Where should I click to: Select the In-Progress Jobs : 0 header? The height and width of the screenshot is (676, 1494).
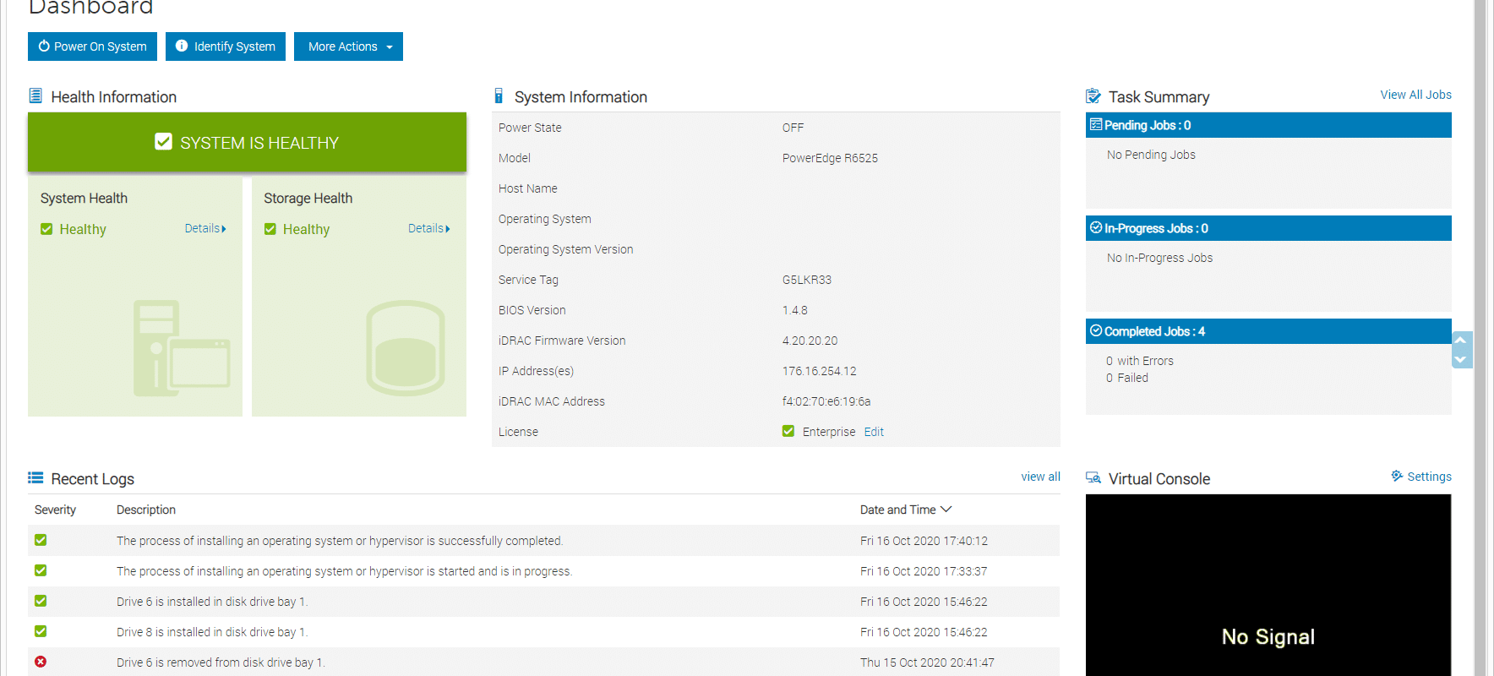pyautogui.click(x=1268, y=228)
